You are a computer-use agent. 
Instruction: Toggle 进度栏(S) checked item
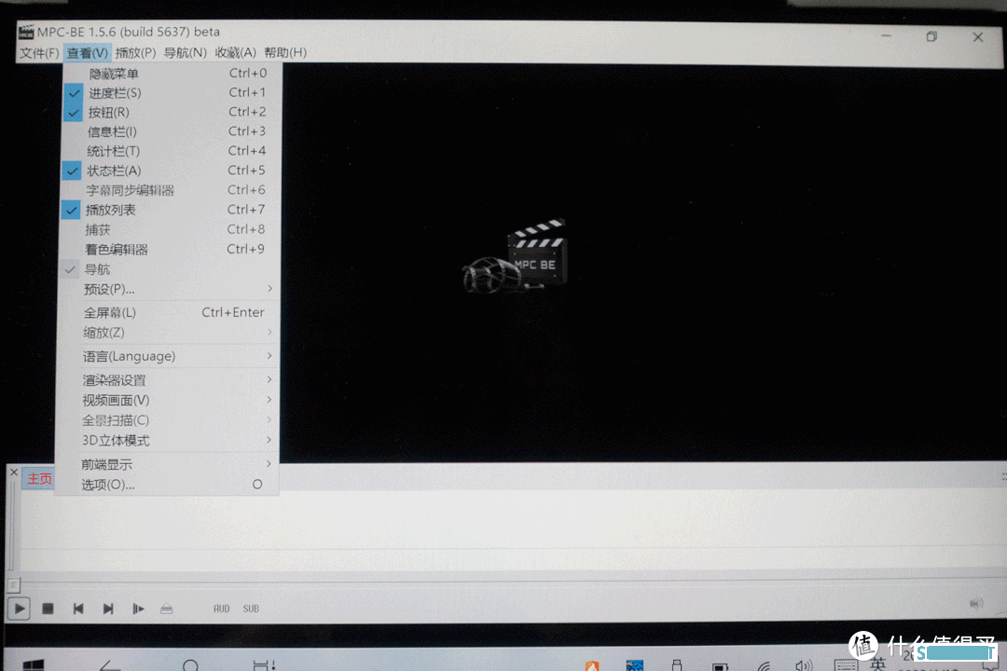click(x=172, y=92)
